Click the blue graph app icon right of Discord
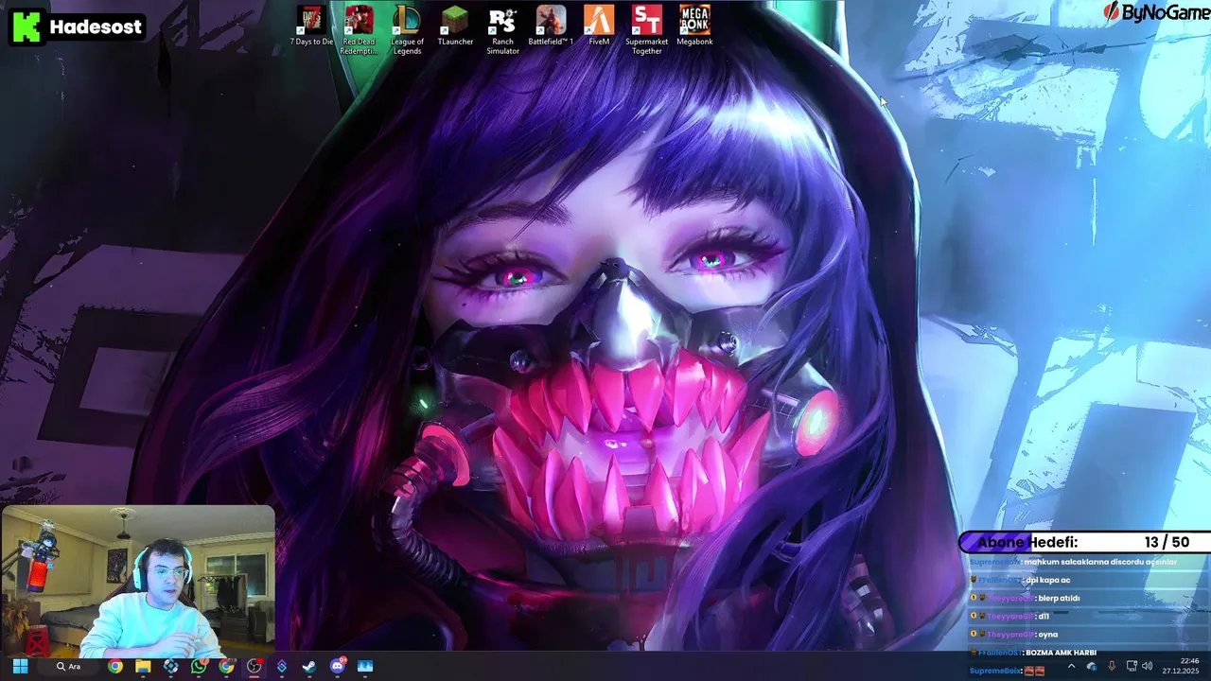 coord(365,666)
